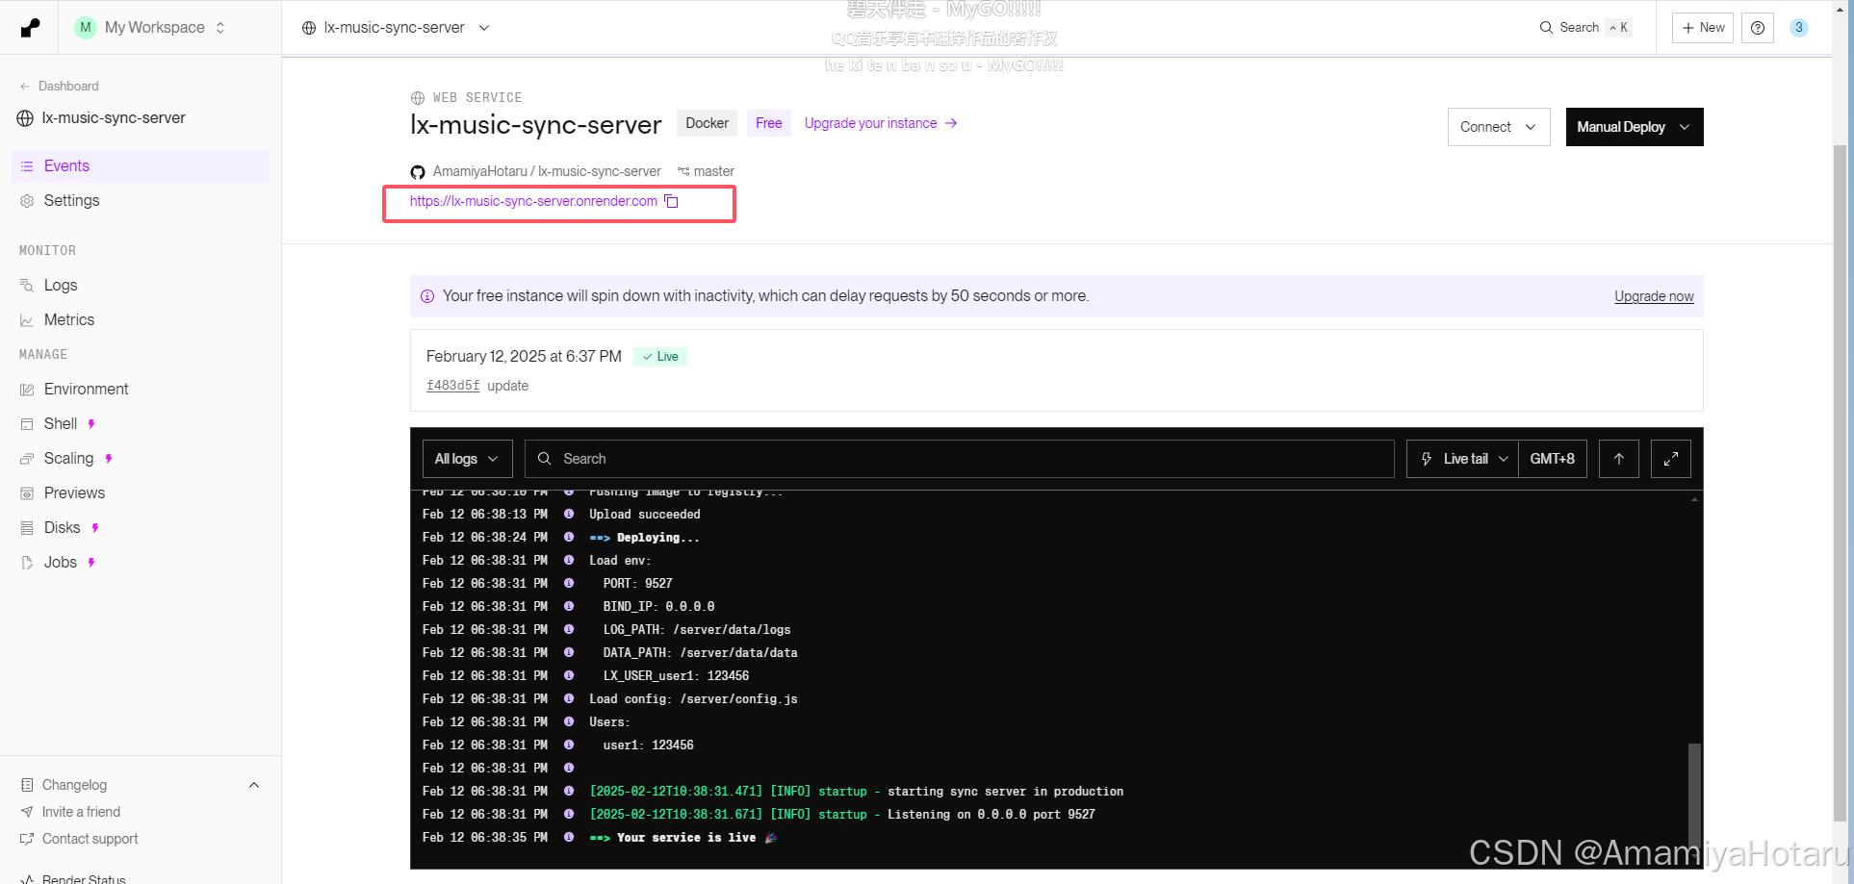The height and width of the screenshot is (884, 1854).
Task: Open the Changelog link
Action: click(74, 785)
